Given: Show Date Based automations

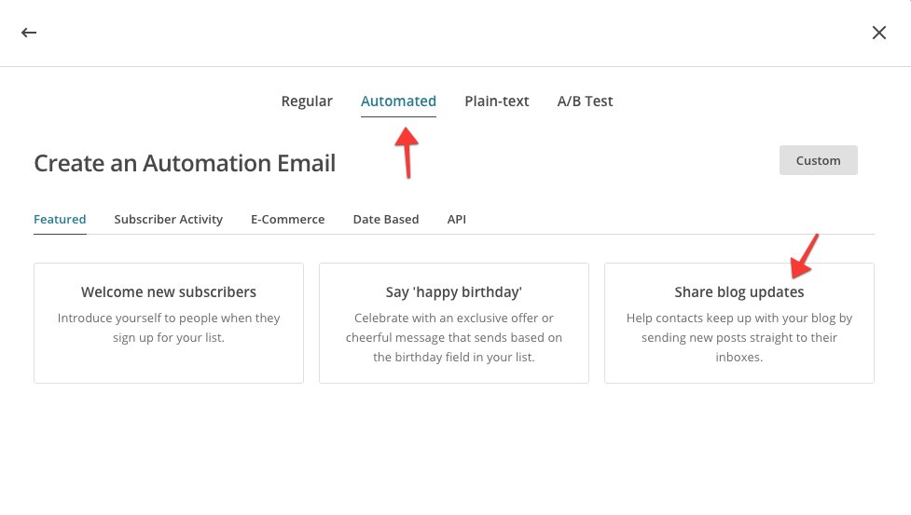Looking at the screenshot, I should [x=385, y=220].
